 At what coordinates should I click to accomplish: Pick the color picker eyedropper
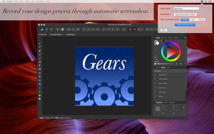click(162, 41)
